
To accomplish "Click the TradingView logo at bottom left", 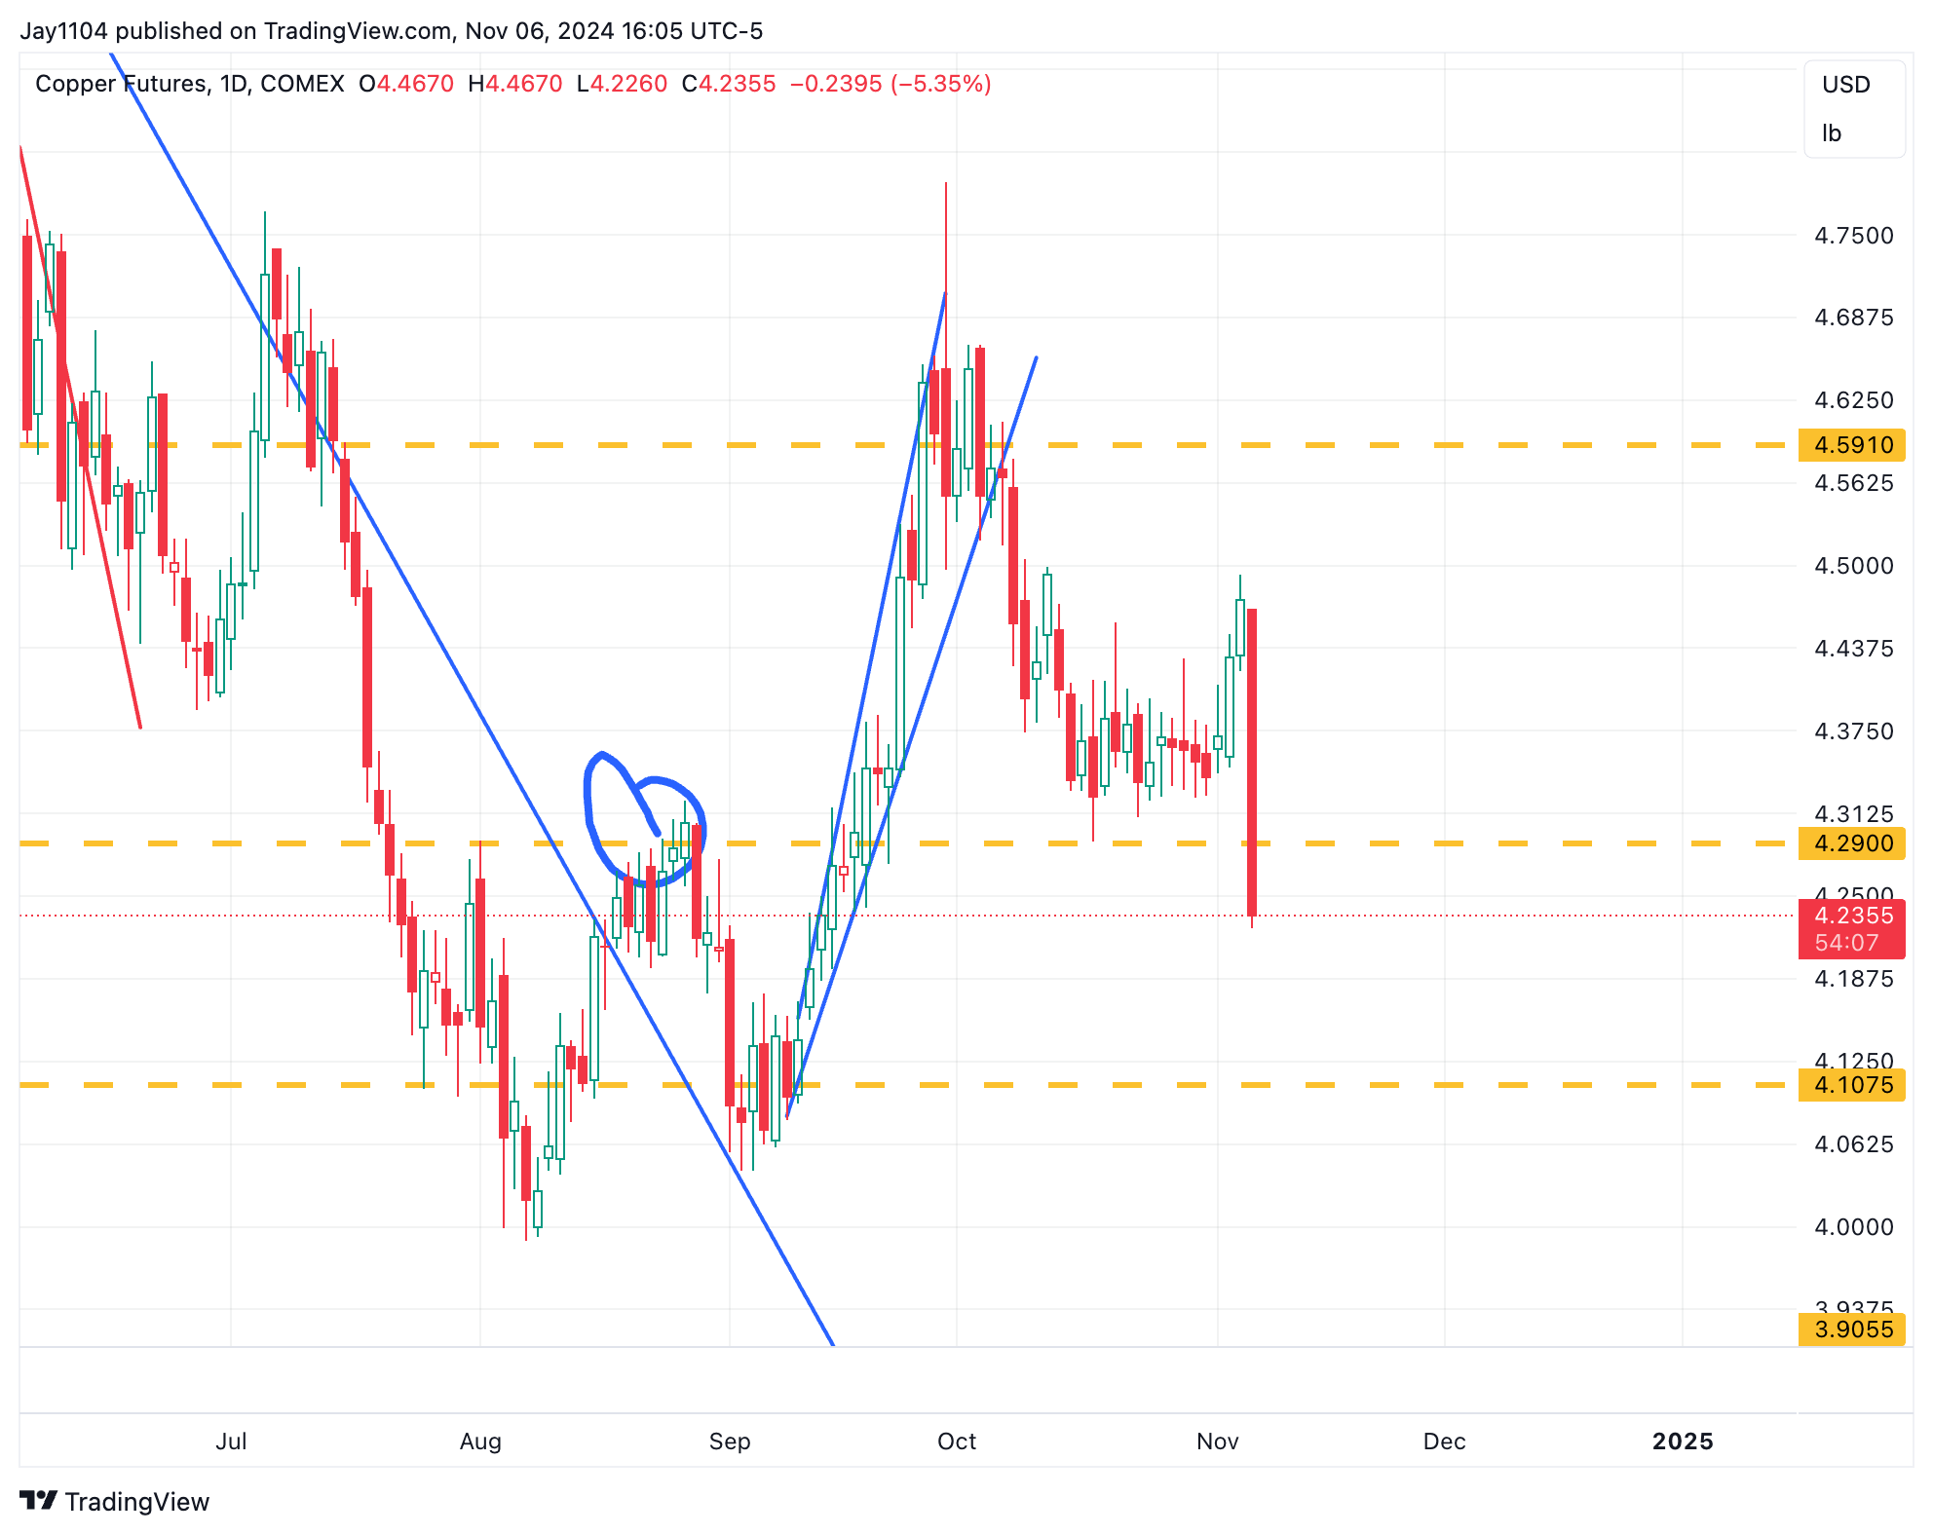I will tap(115, 1501).
